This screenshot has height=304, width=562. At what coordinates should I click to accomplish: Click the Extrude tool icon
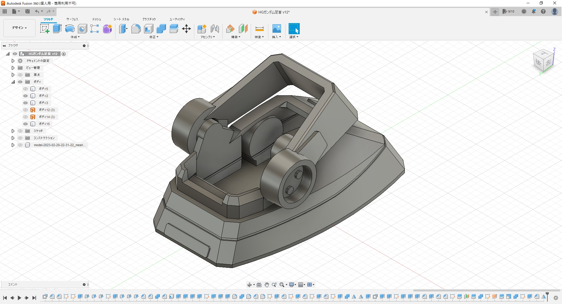pyautogui.click(x=57, y=29)
